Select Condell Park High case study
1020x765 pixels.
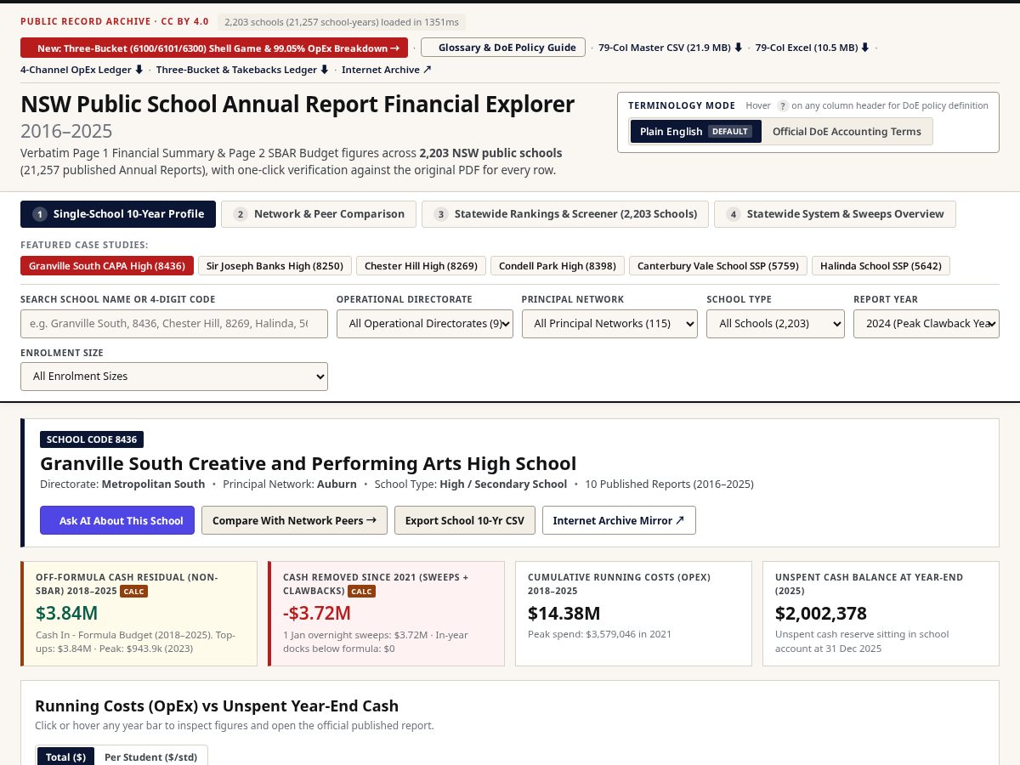558,266
